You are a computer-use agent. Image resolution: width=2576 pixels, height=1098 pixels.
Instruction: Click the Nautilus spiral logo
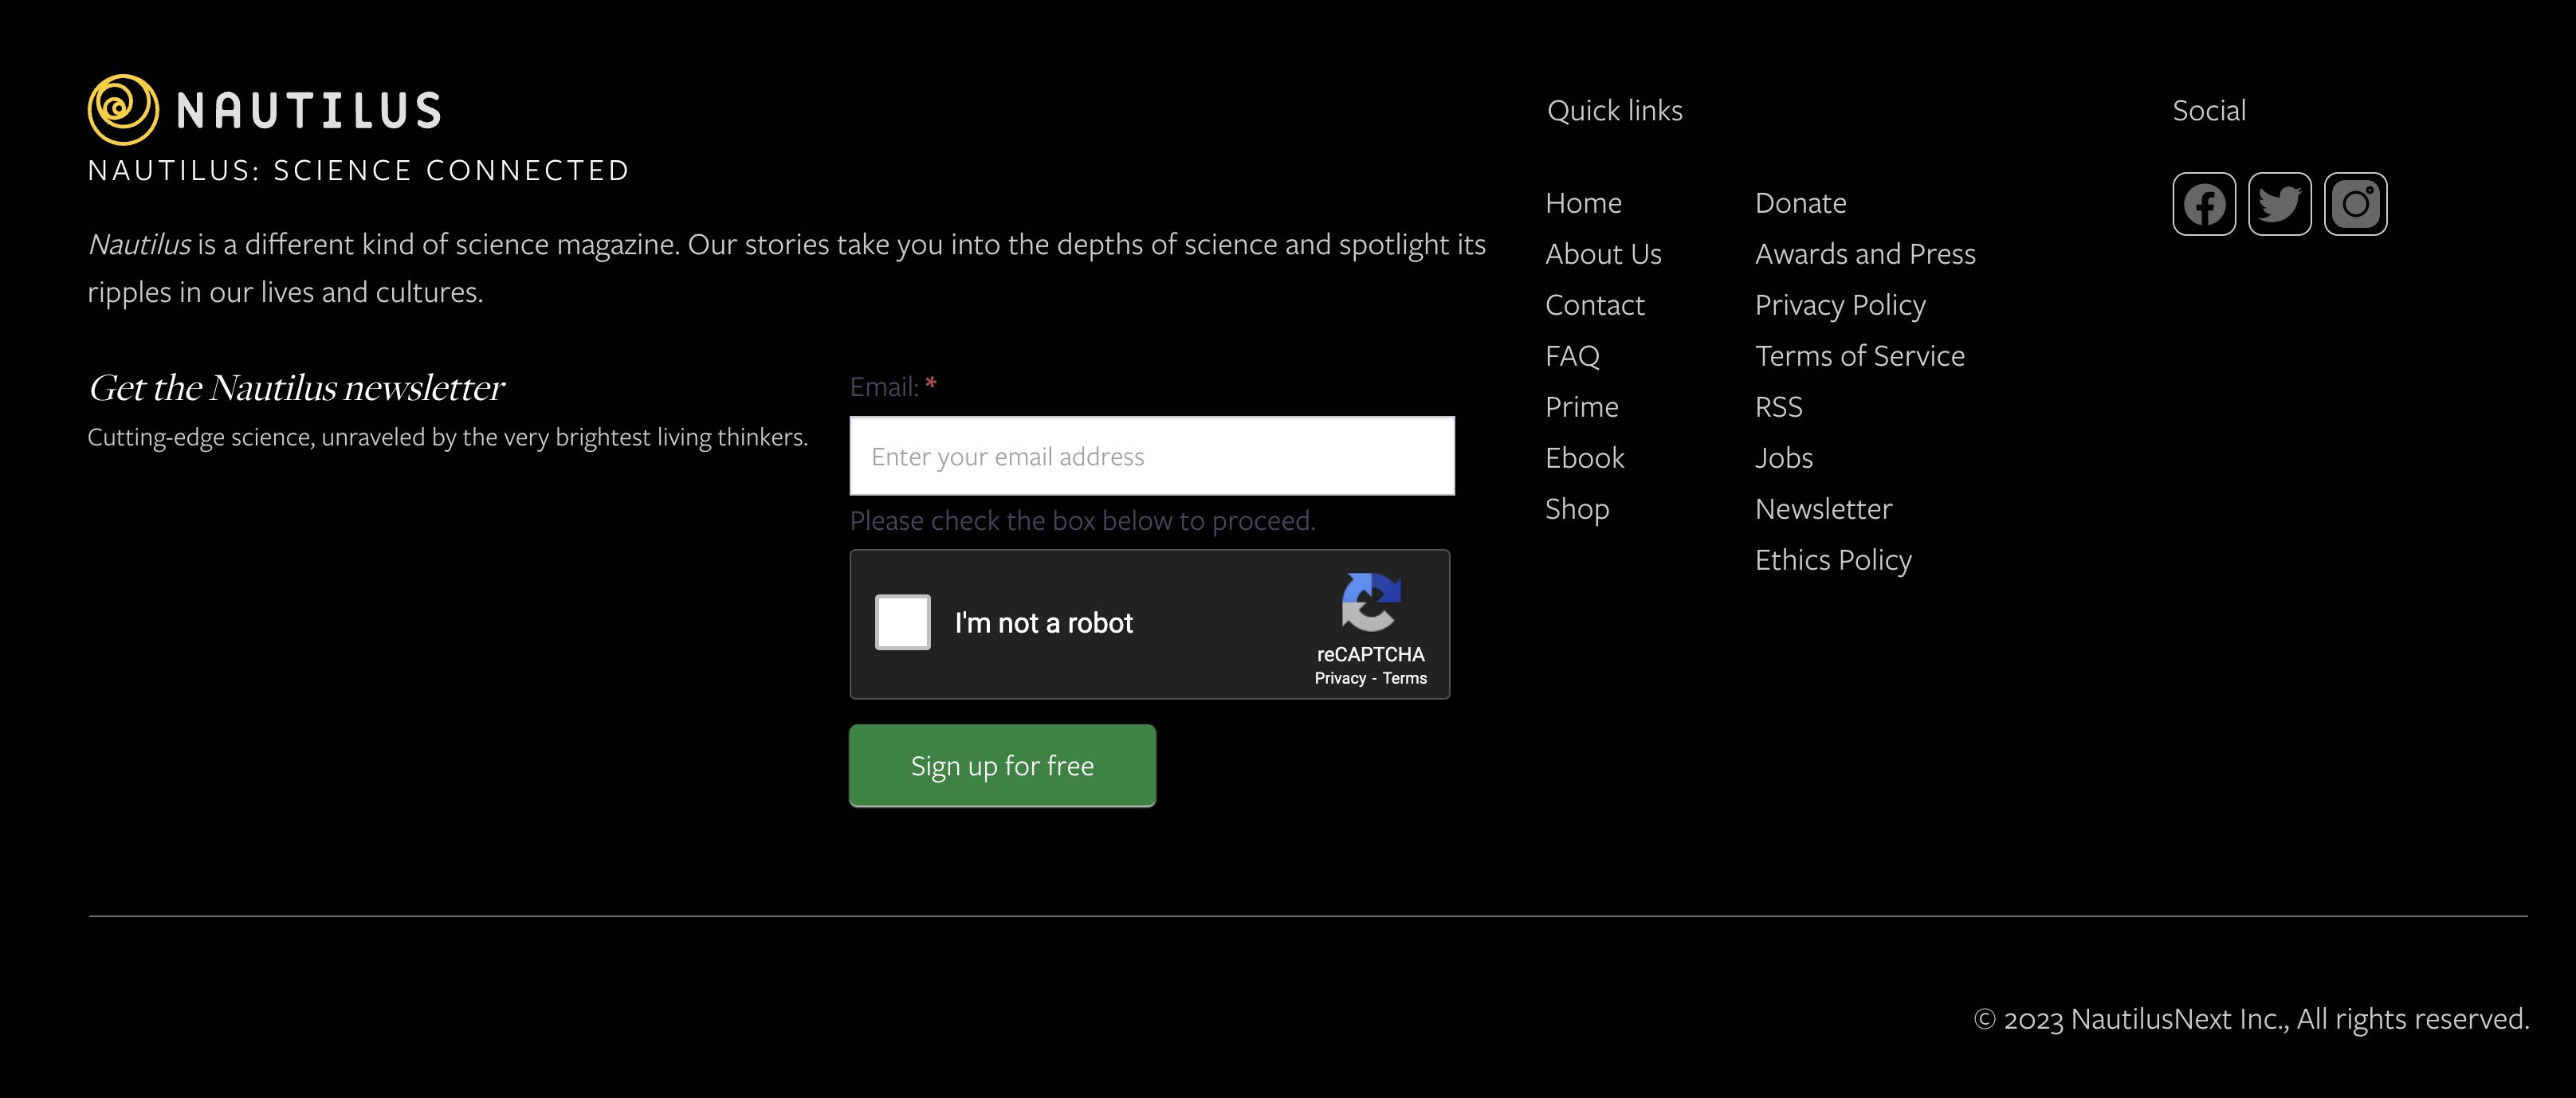pos(123,110)
